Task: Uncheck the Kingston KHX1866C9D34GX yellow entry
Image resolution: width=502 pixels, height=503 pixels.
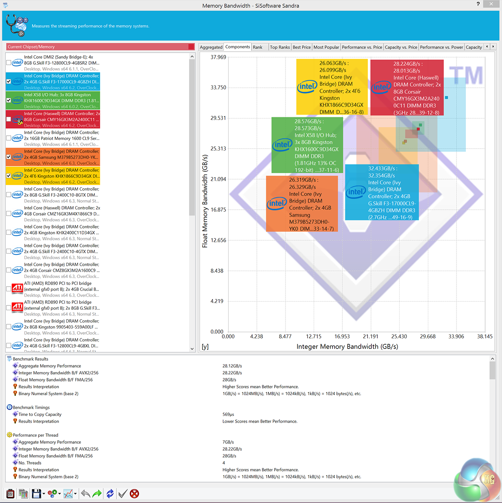Action: tap(9, 176)
